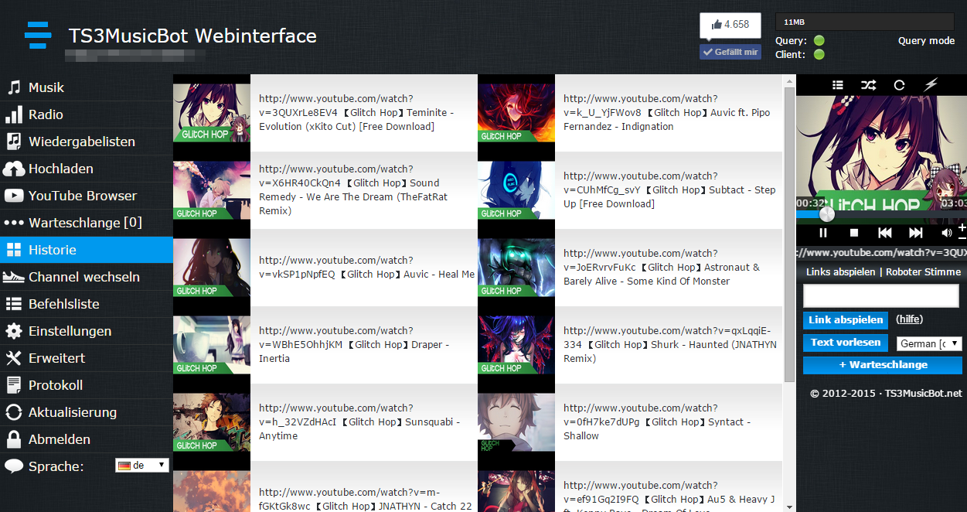Click the gear icon beside Einstellungen

(14, 331)
